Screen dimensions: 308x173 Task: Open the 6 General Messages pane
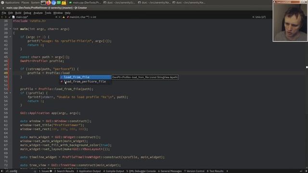170,171
